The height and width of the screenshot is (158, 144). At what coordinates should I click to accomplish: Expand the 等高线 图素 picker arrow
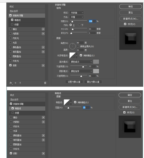(x=71, y=102)
